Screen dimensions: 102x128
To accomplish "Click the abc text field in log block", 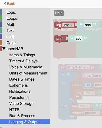I will [88, 25].
